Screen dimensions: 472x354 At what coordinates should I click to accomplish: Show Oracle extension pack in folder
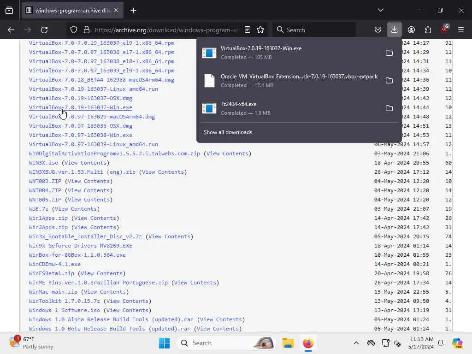coord(389,81)
